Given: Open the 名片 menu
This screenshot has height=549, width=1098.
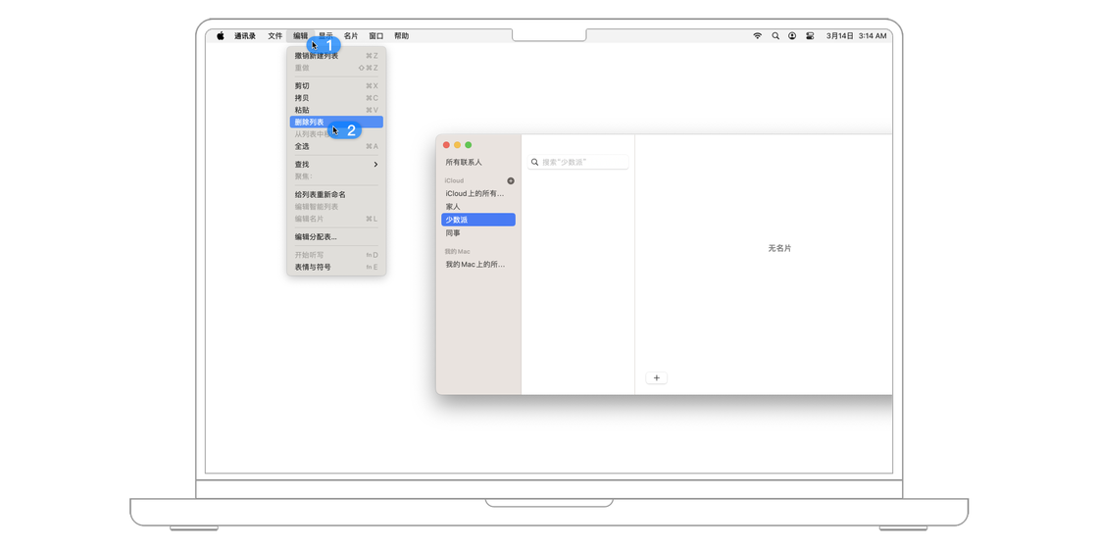Looking at the screenshot, I should 351,35.
